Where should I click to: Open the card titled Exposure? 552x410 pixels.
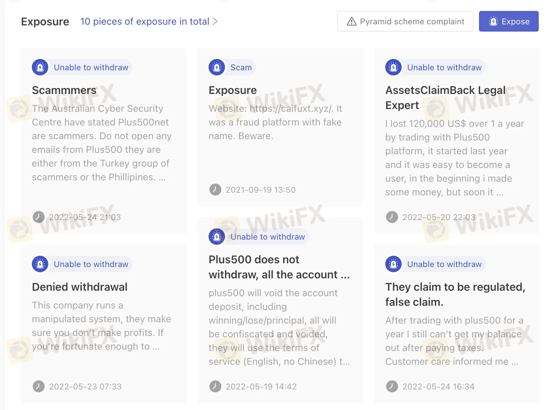(x=233, y=90)
